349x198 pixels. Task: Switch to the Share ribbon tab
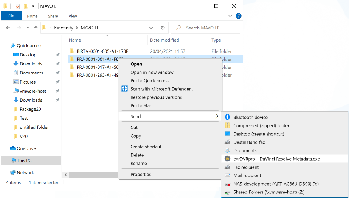tap(53, 16)
